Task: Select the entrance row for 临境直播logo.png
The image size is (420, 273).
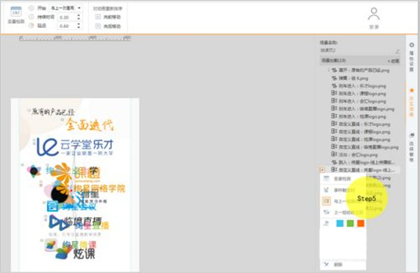Action: [x=363, y=108]
